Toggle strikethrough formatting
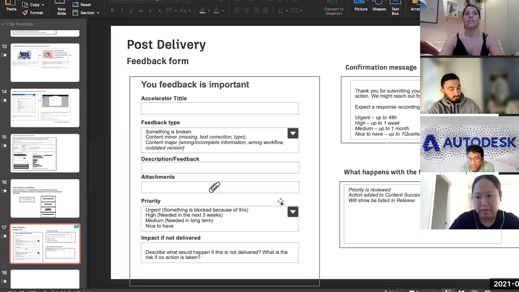 141,11
